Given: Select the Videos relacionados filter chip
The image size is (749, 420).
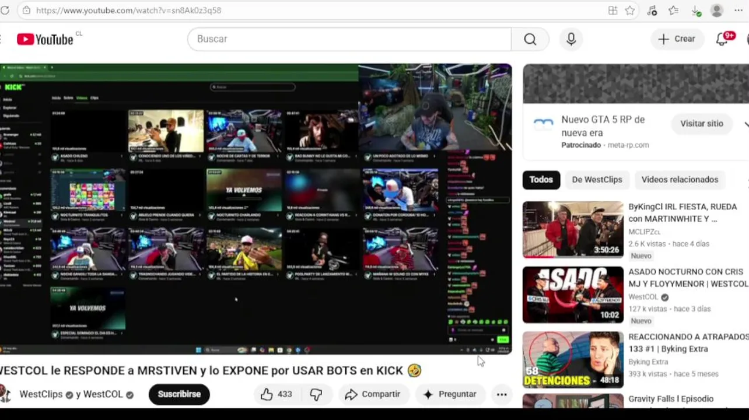Looking at the screenshot, I should coord(680,180).
